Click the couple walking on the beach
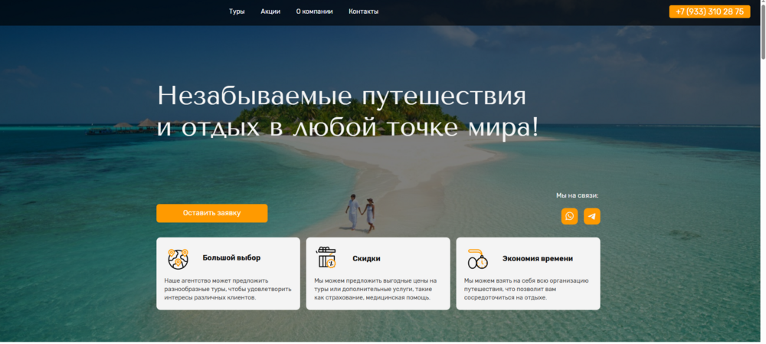 [359, 212]
